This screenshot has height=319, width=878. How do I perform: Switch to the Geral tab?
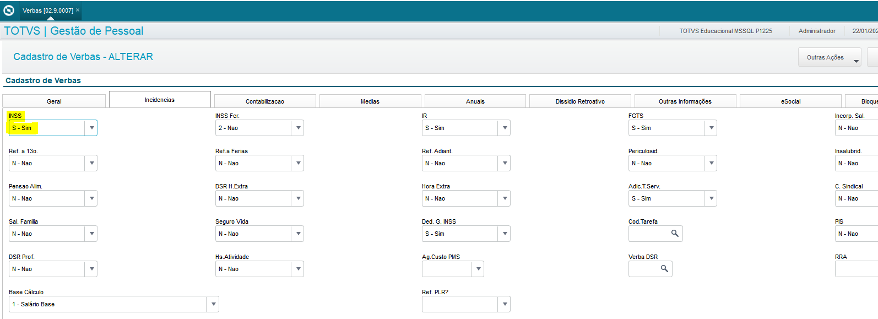[54, 101]
